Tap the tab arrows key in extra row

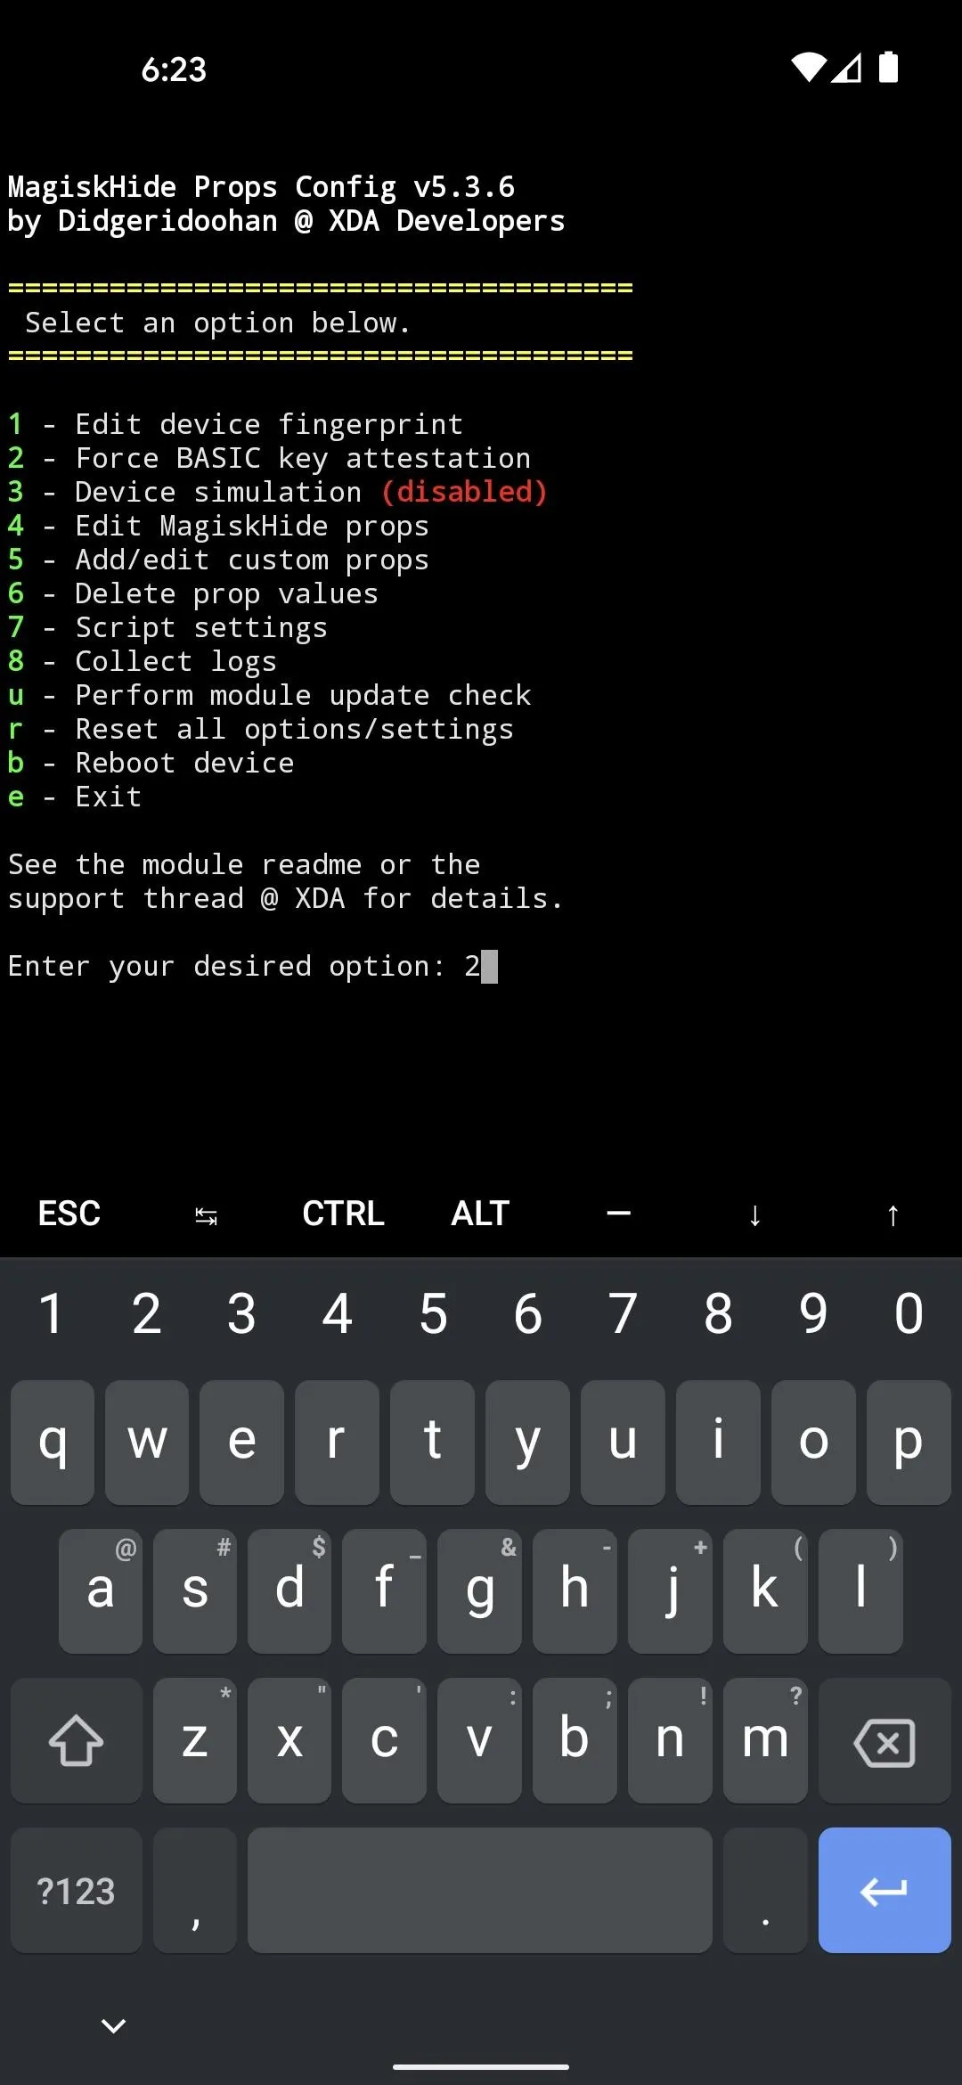point(206,1214)
